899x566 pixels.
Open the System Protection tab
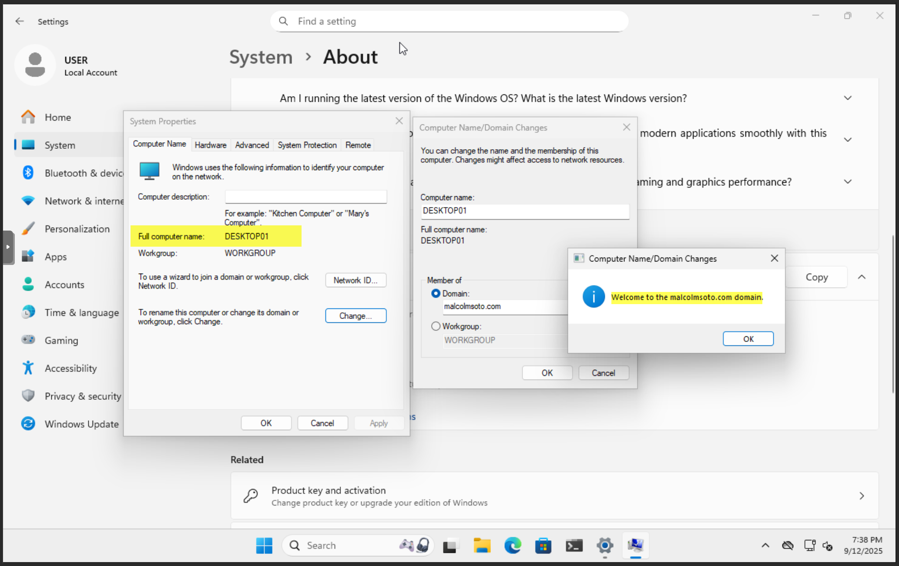pos(307,145)
